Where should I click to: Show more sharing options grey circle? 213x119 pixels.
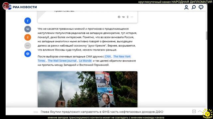click(28, 46)
